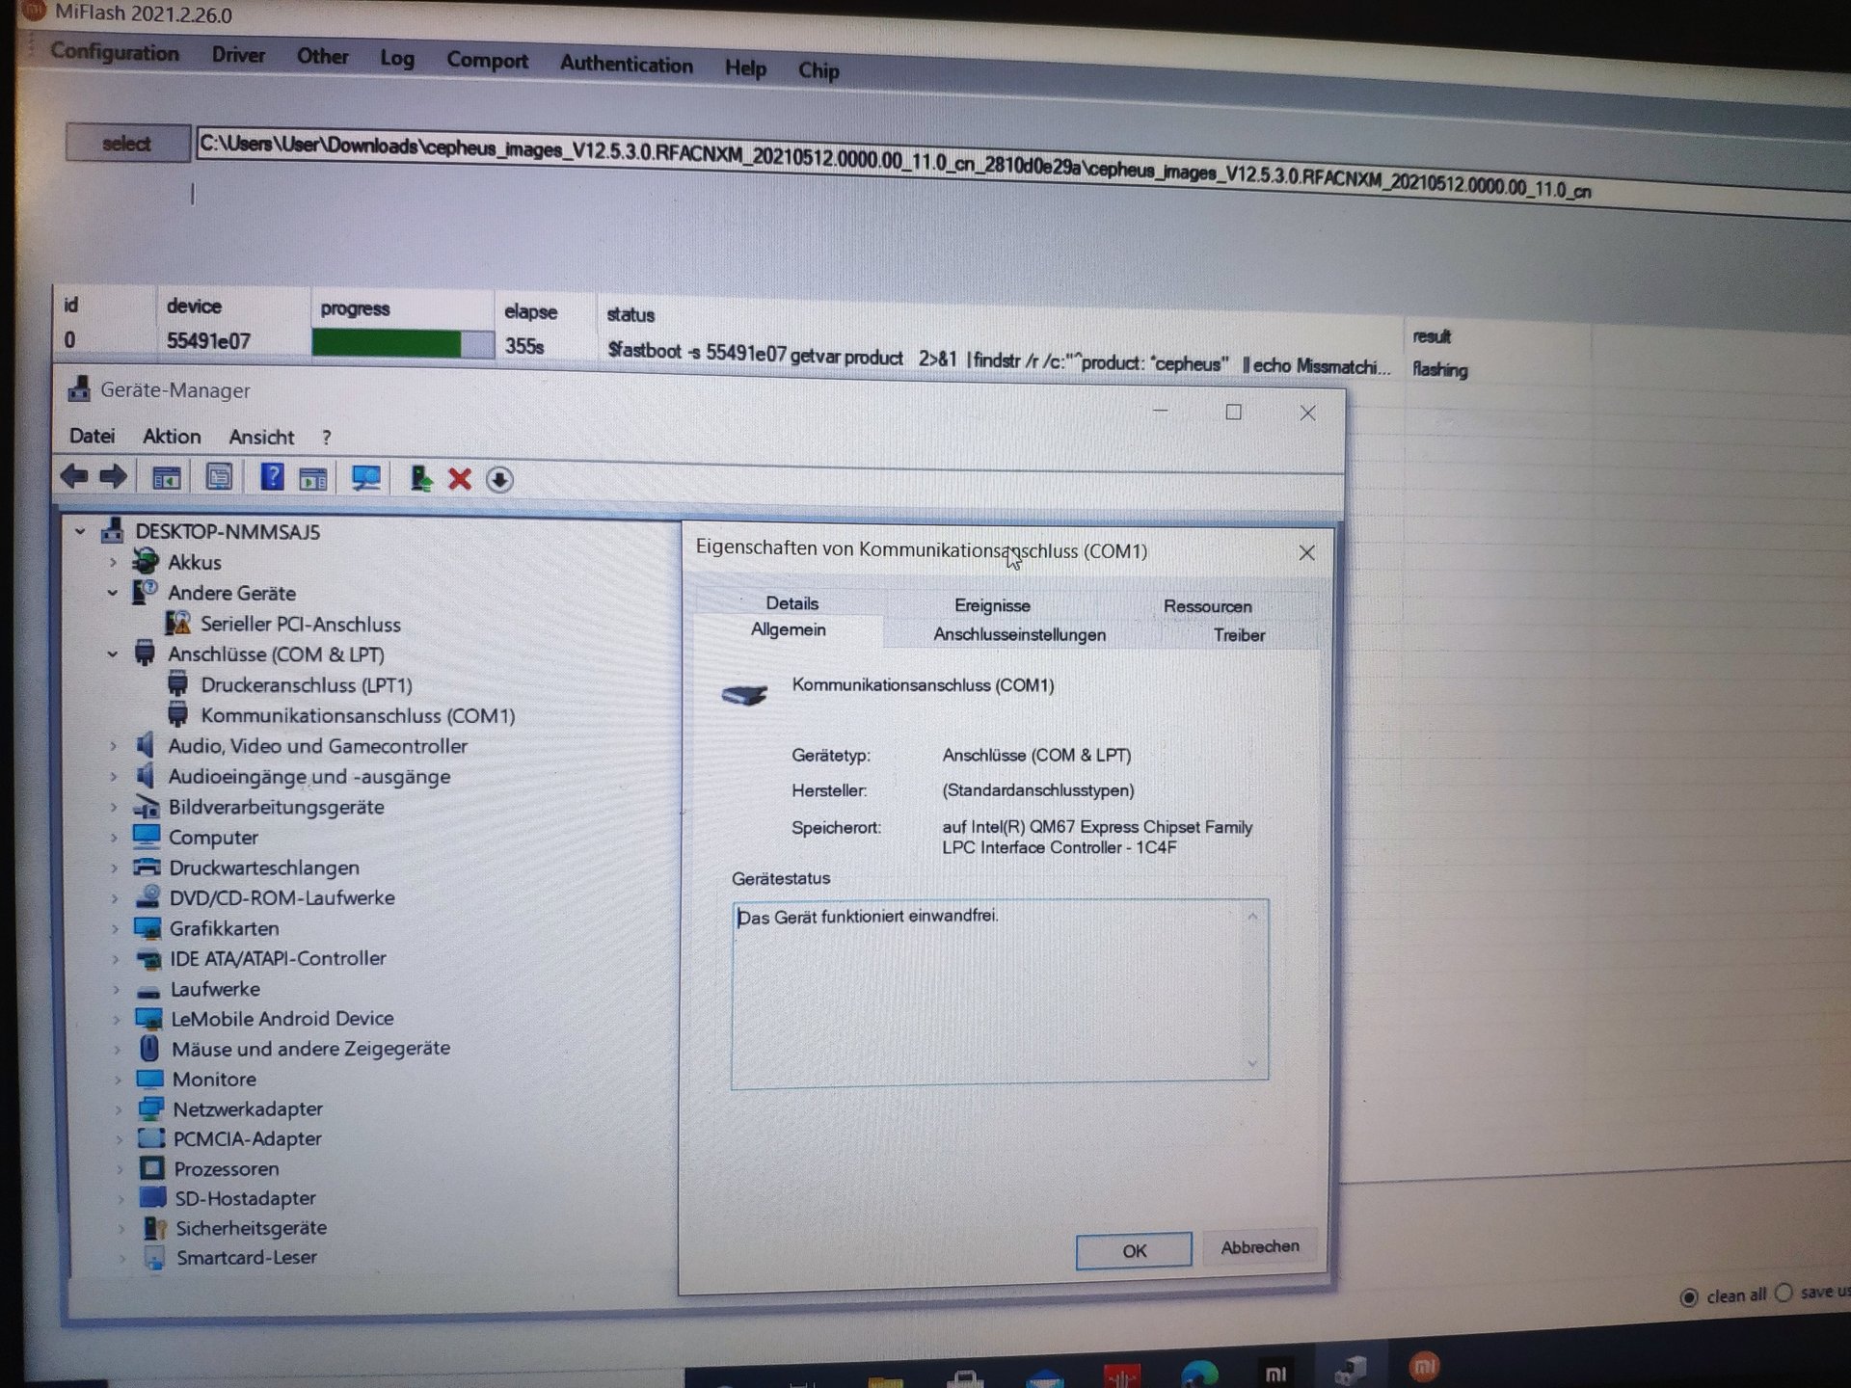Expand the LeMobile Android Device category
This screenshot has width=1851, height=1388.
click(117, 1019)
